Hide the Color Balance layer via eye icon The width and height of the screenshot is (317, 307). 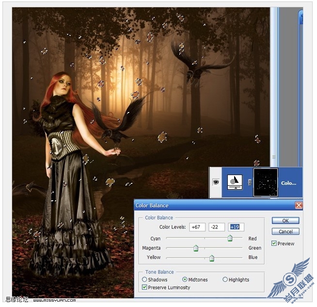point(216,182)
